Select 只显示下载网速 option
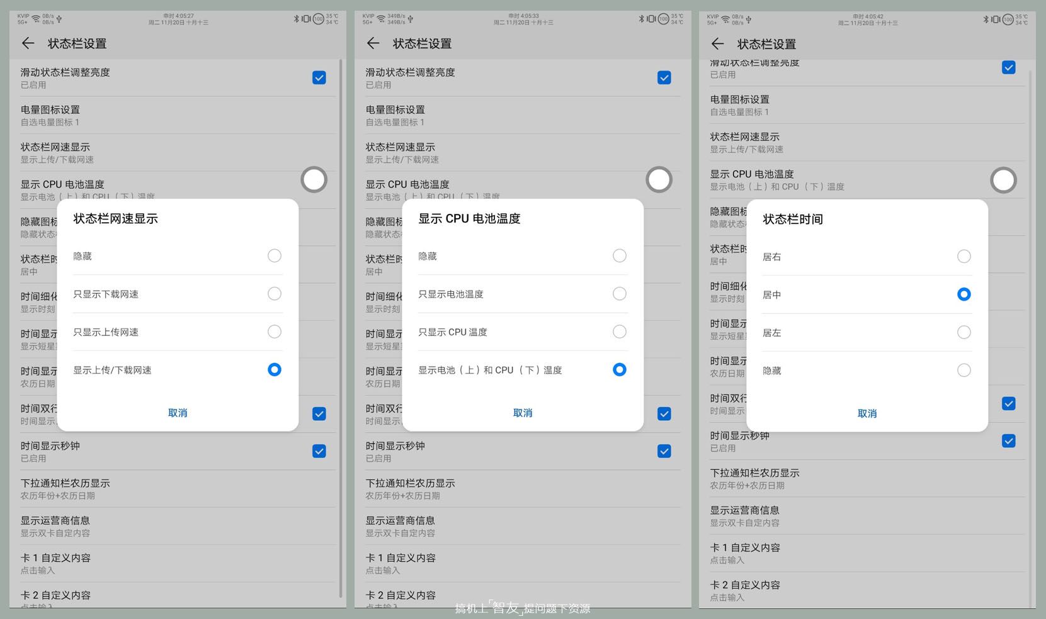 coord(178,294)
